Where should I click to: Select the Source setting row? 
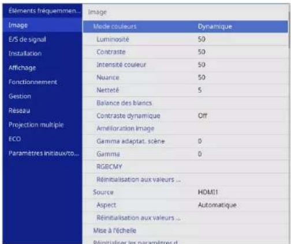(185, 192)
